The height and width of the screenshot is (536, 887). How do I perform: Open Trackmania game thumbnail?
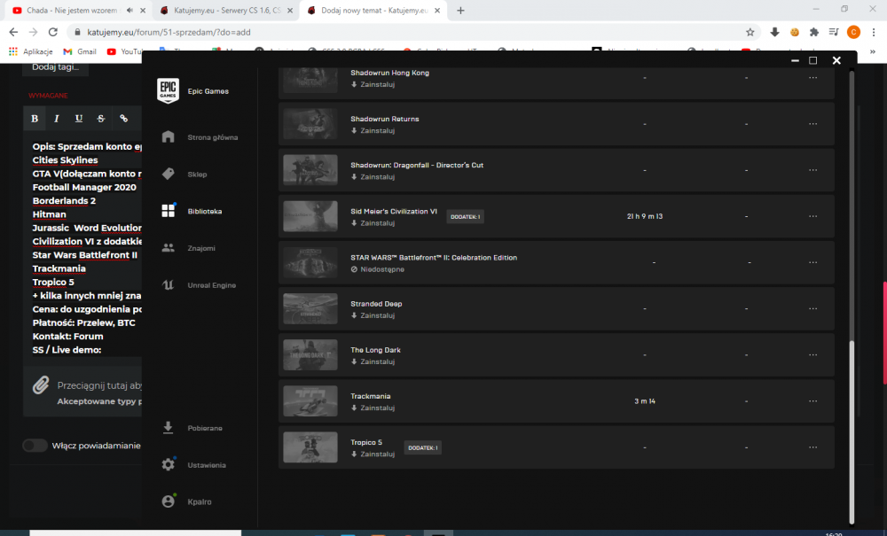(x=310, y=401)
